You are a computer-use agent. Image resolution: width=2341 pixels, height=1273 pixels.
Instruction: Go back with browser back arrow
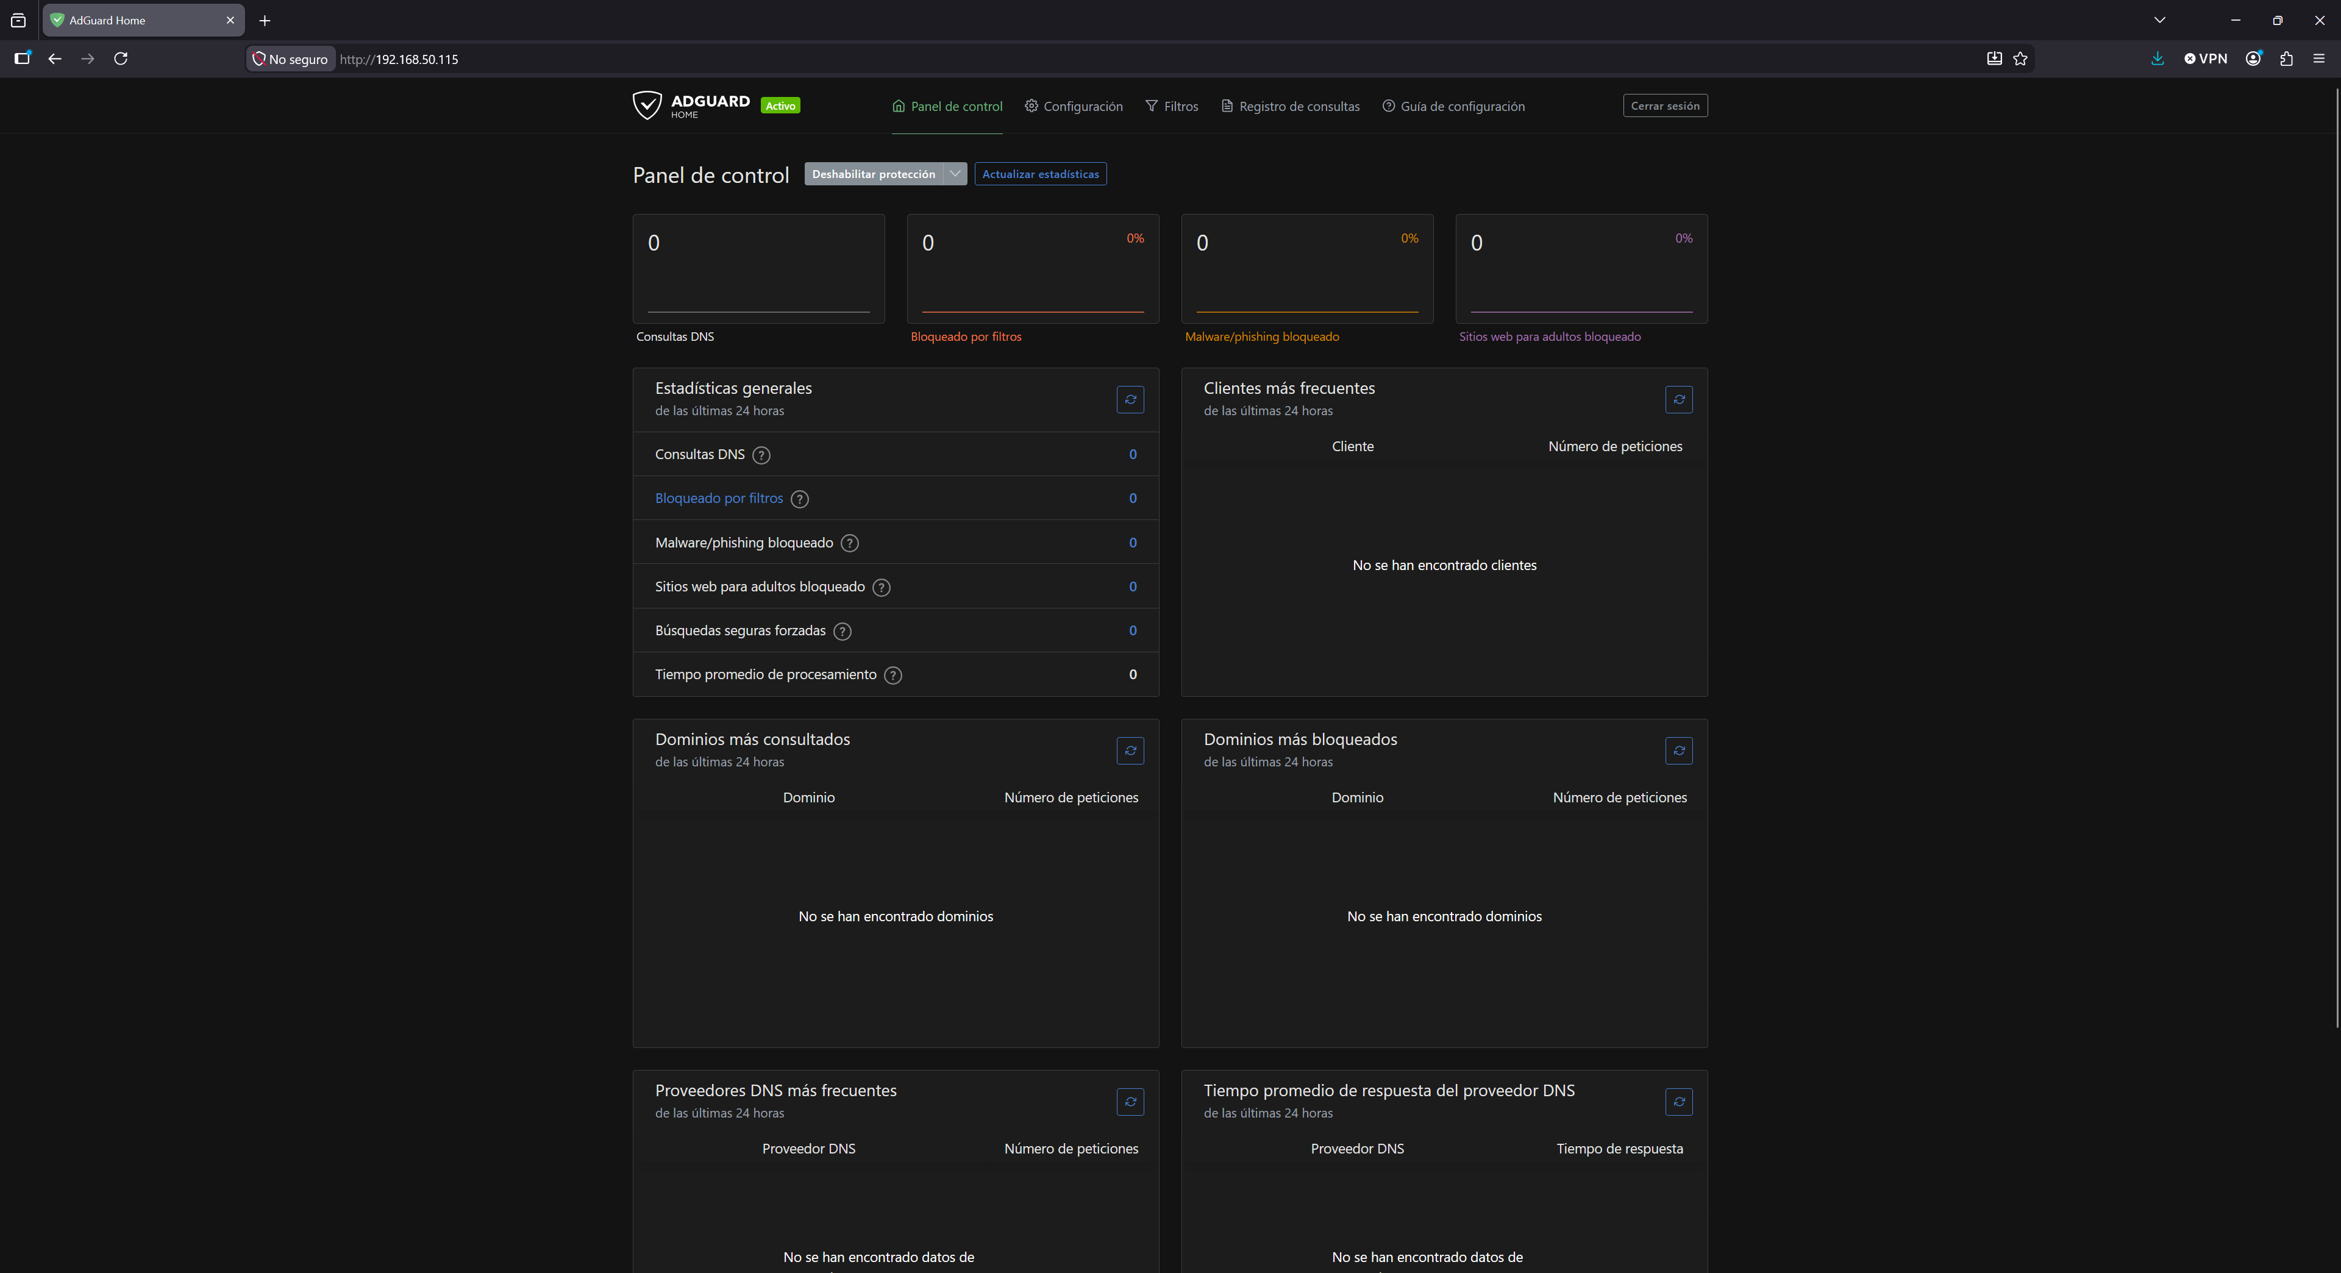[x=54, y=58]
